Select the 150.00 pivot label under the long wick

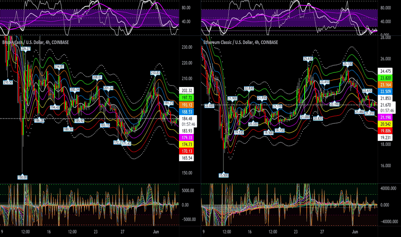pos(22,177)
